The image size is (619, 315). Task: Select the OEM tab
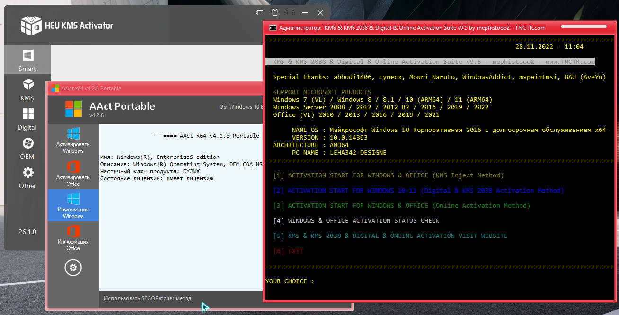pos(27,149)
